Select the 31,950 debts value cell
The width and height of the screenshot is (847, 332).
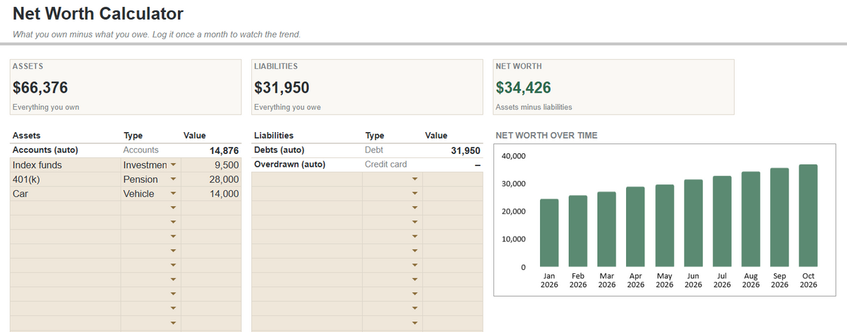(453, 150)
